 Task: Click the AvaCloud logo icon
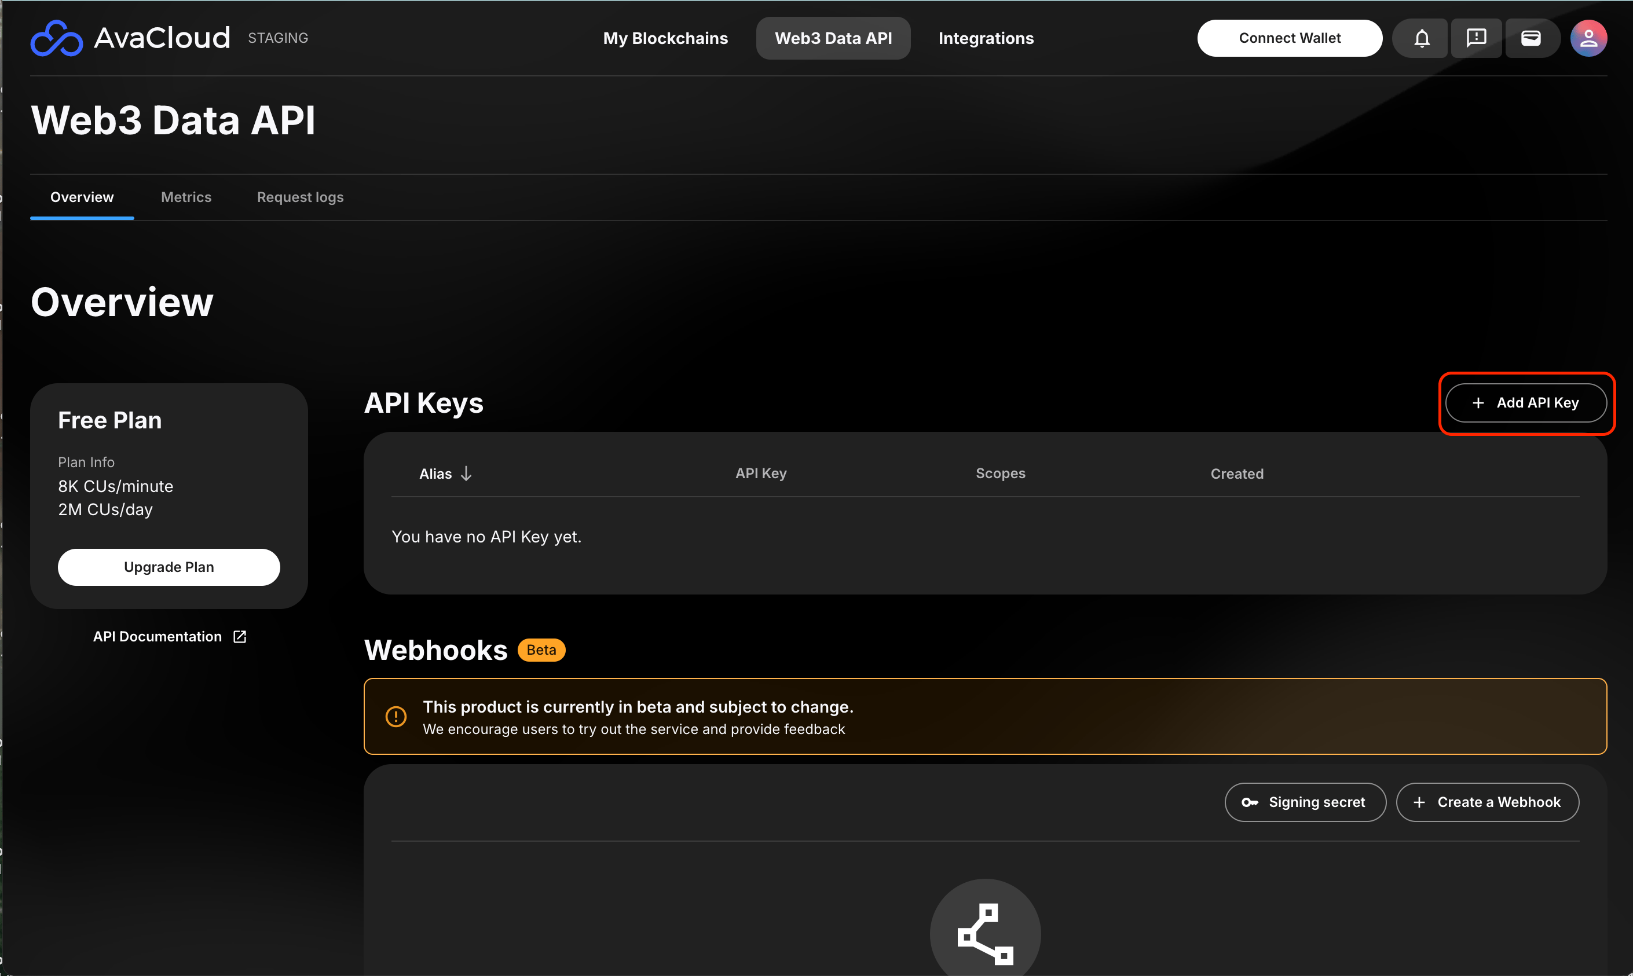coord(57,38)
